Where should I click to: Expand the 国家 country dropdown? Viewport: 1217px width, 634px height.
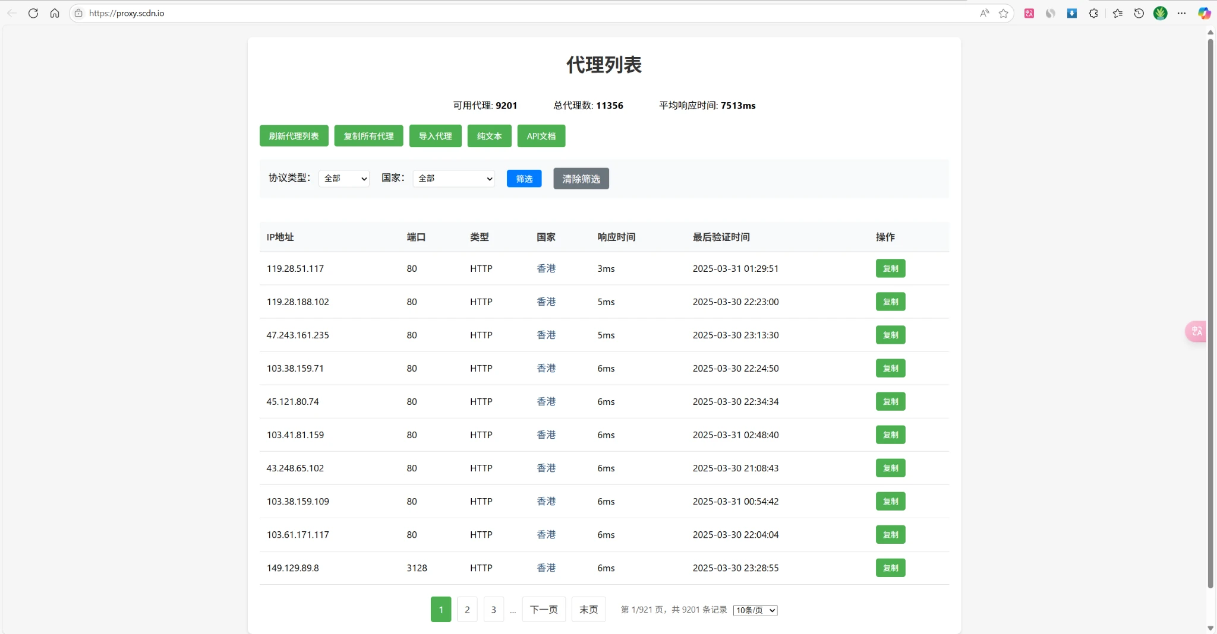pyautogui.click(x=454, y=178)
